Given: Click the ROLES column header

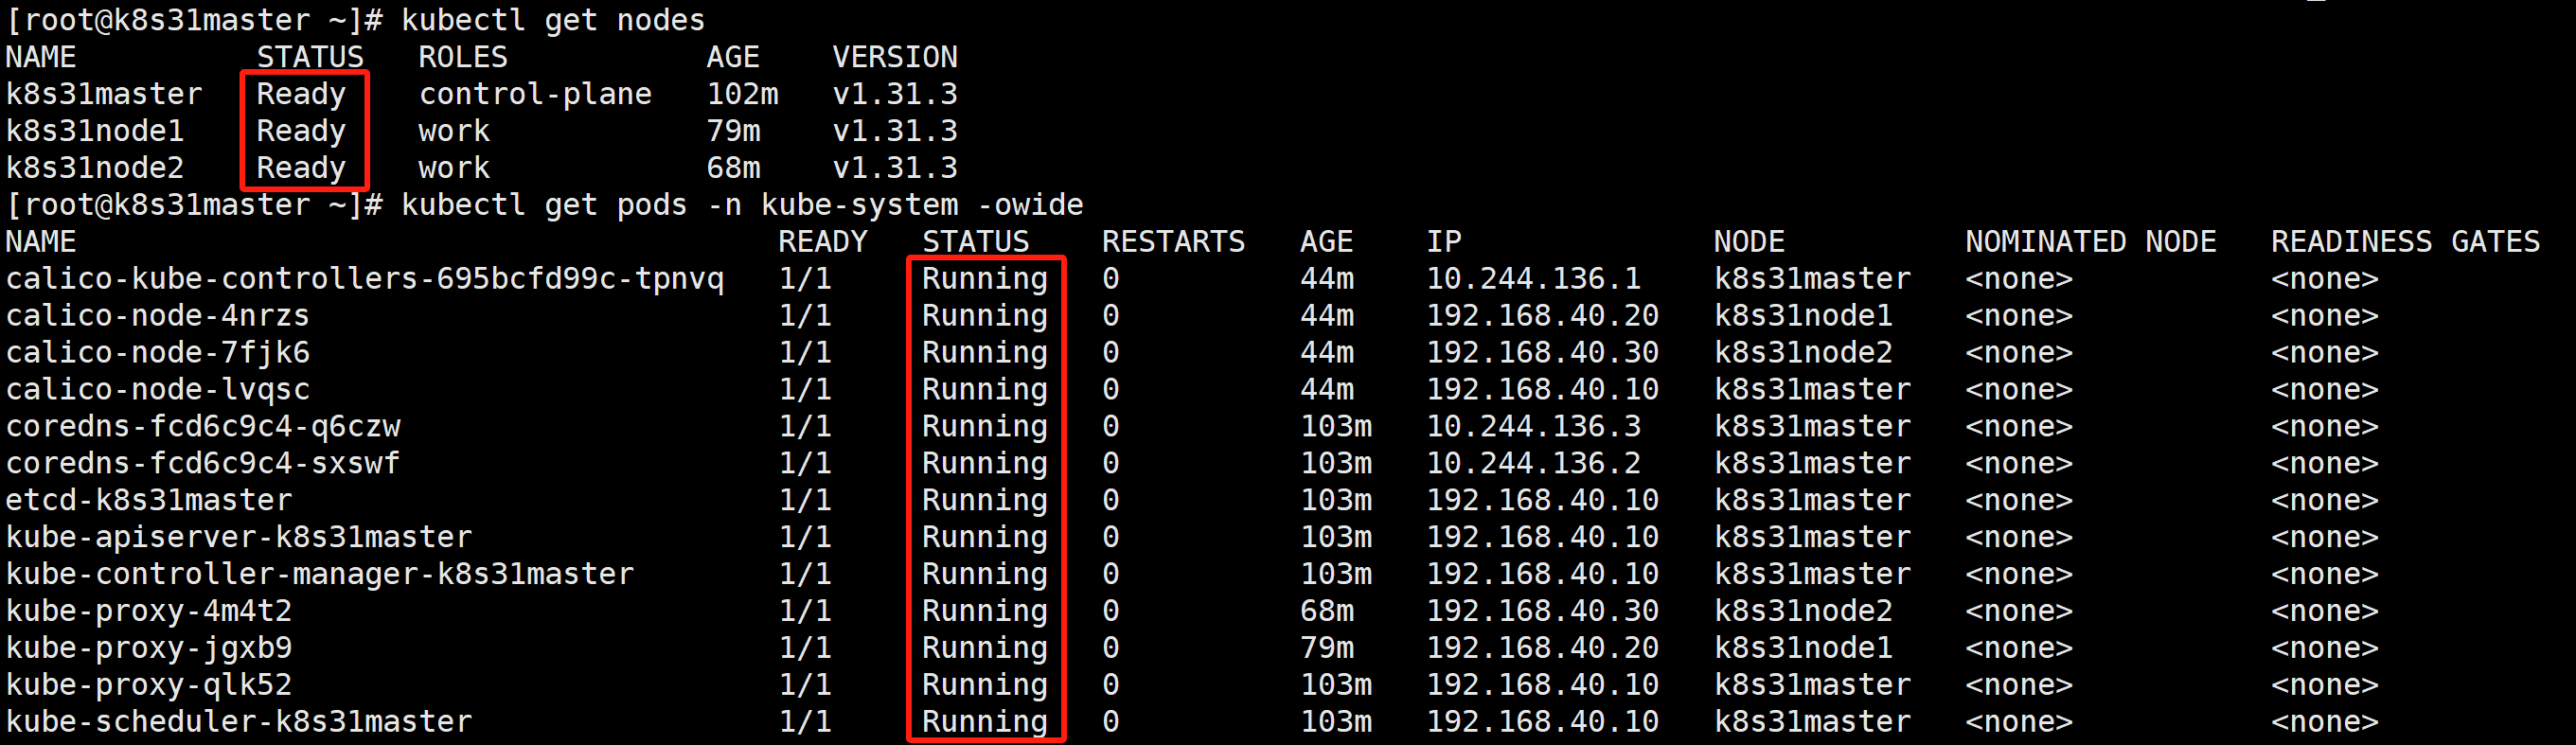Looking at the screenshot, I should [x=463, y=57].
